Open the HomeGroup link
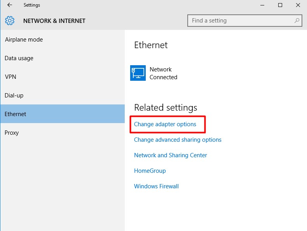Image resolution: width=307 pixels, height=231 pixels. coord(150,171)
